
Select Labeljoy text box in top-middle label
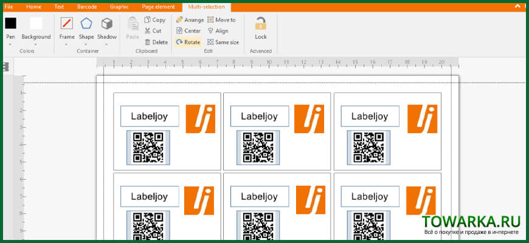pyautogui.click(x=260, y=116)
